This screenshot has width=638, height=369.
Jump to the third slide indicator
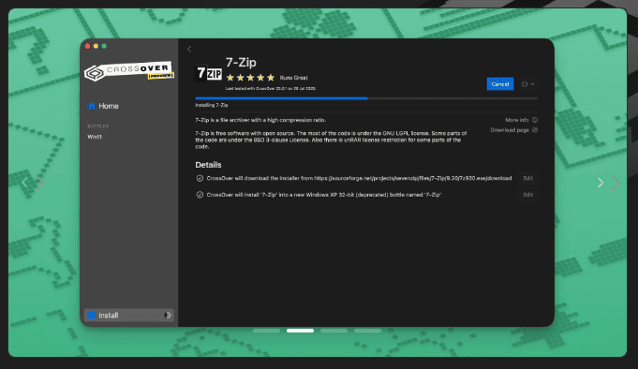pyautogui.click(x=334, y=331)
